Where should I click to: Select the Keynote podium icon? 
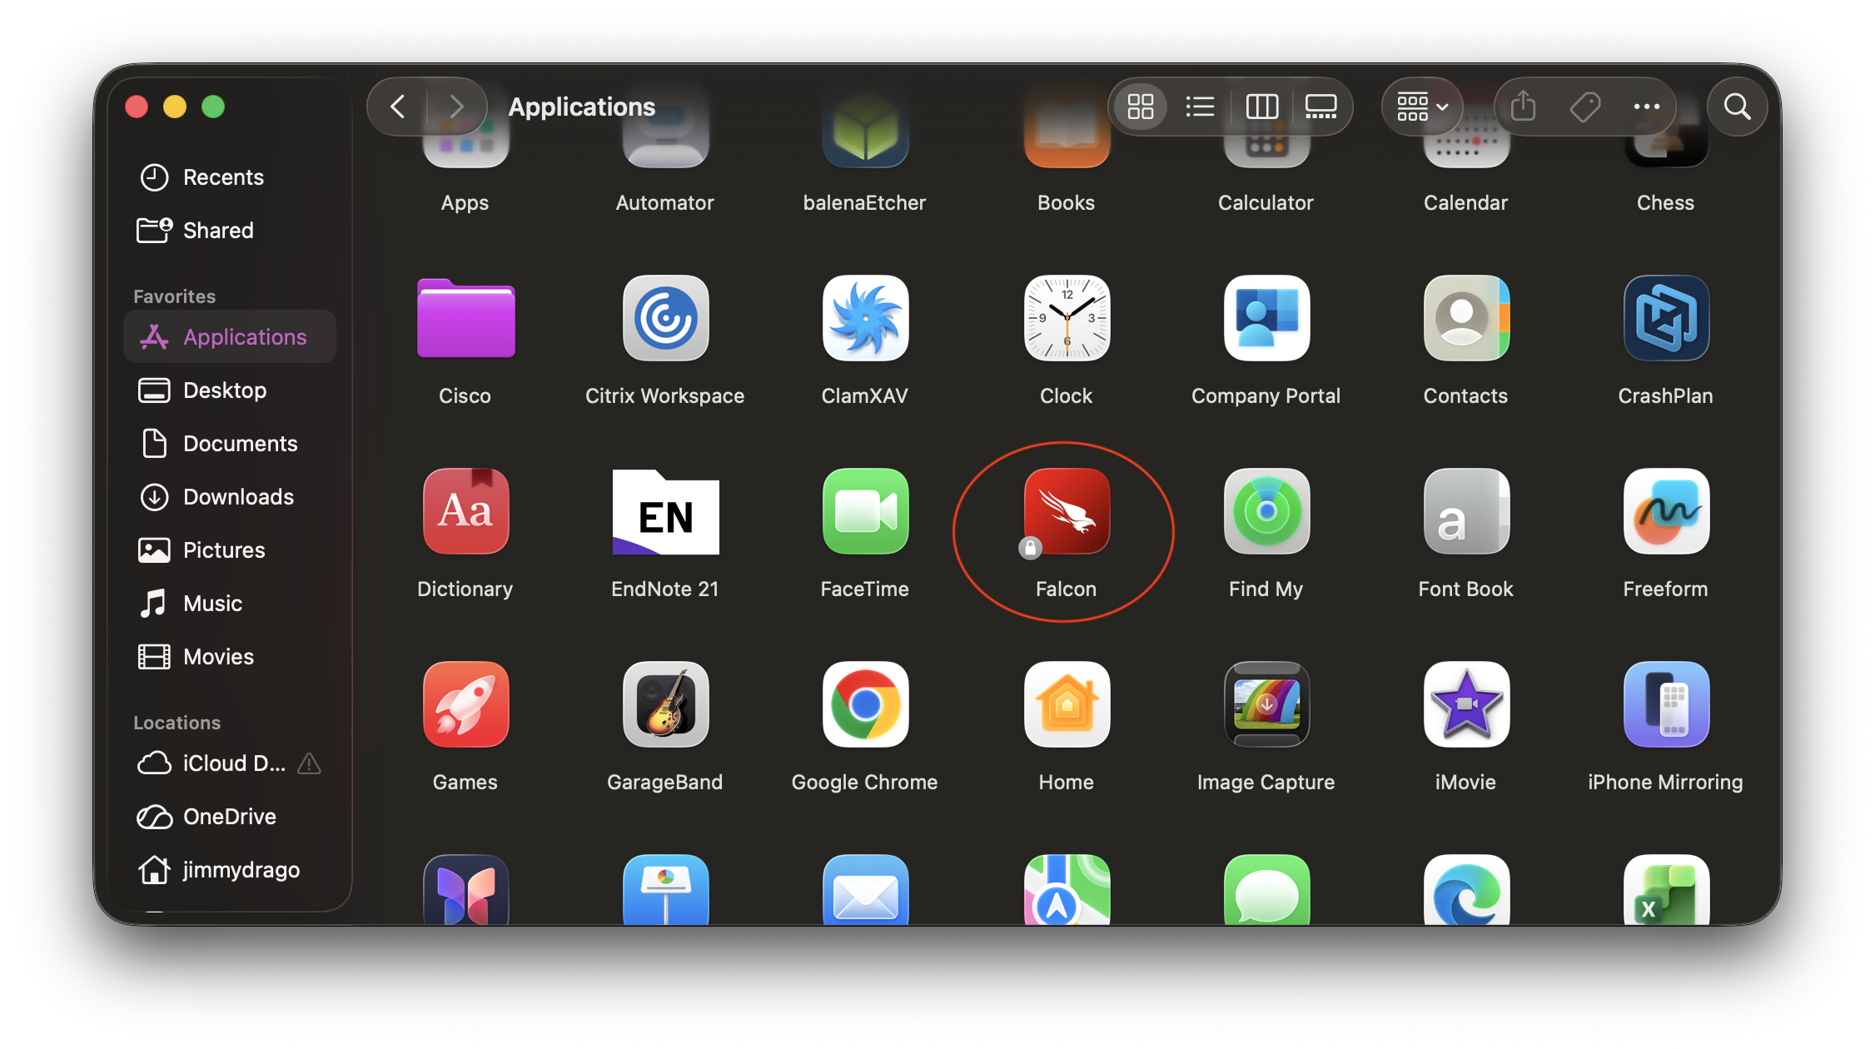coord(666,889)
